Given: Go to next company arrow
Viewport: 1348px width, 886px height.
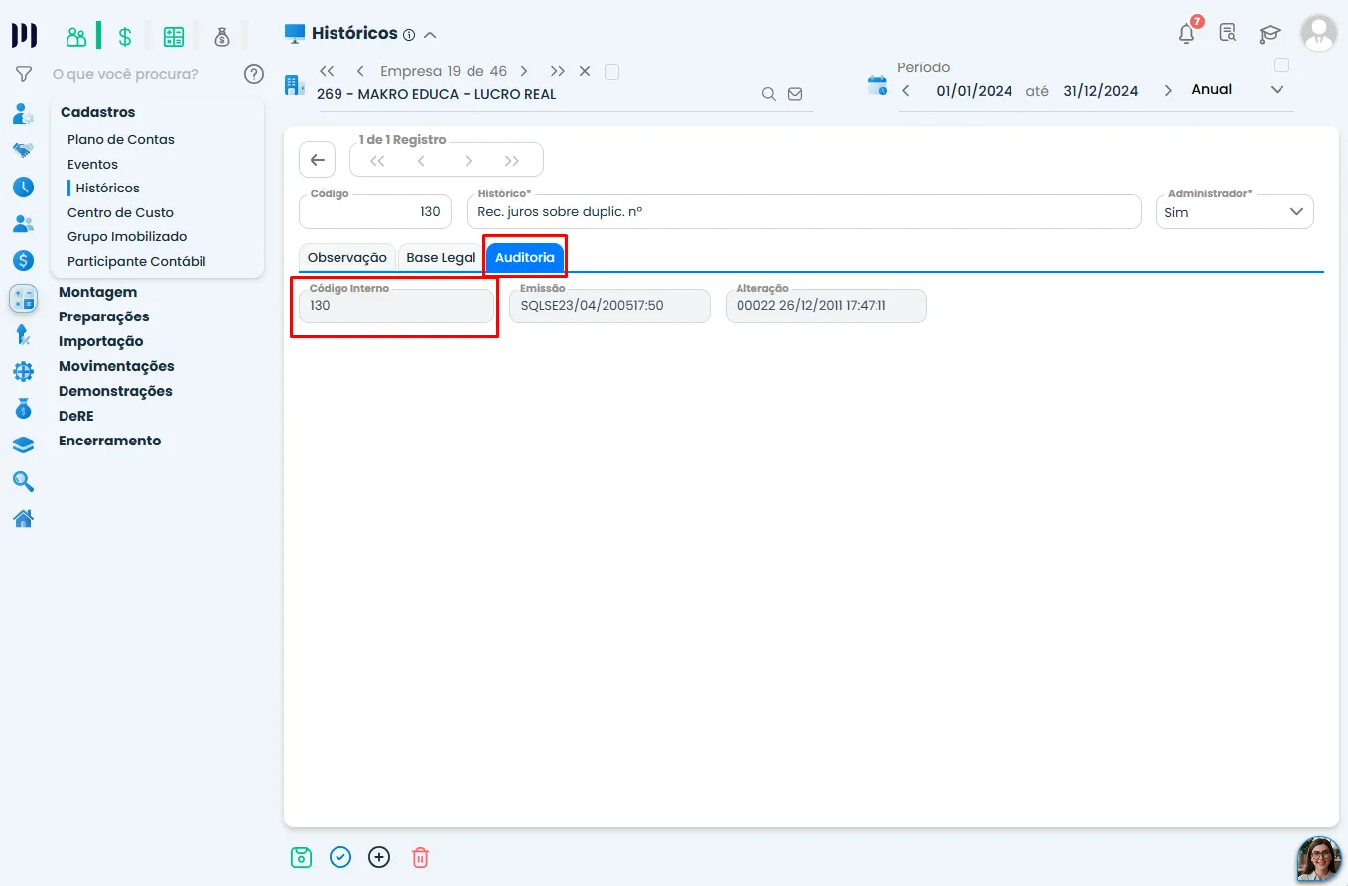Looking at the screenshot, I should point(524,71).
